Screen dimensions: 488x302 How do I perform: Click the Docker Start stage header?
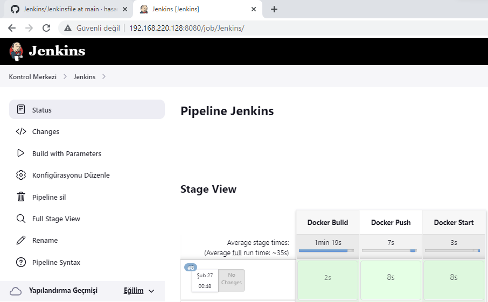pos(454,222)
